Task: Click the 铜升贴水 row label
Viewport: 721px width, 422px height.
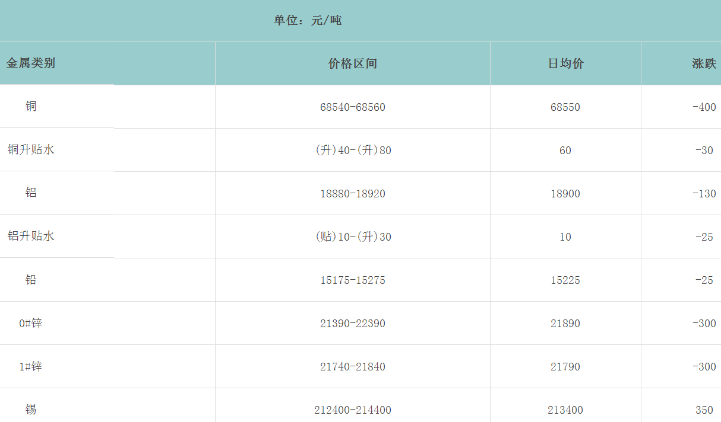Action: [31, 149]
